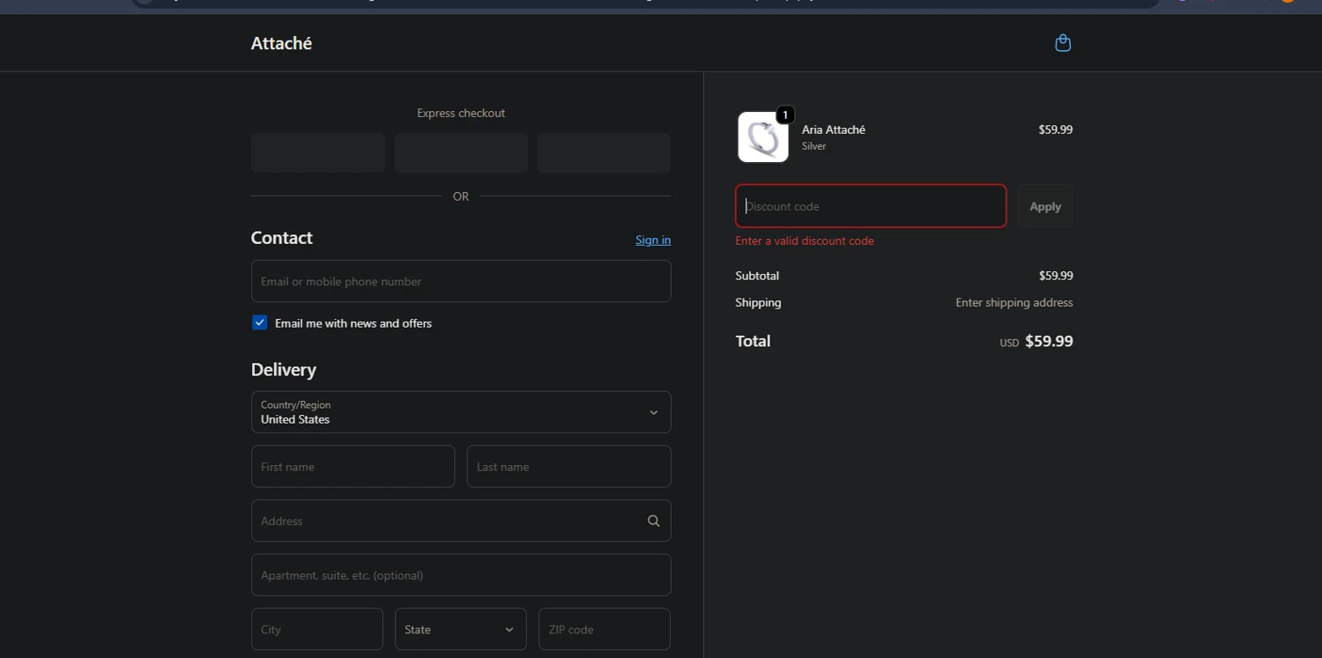
Task: Click the bold total amount $59.99
Action: coord(1049,341)
